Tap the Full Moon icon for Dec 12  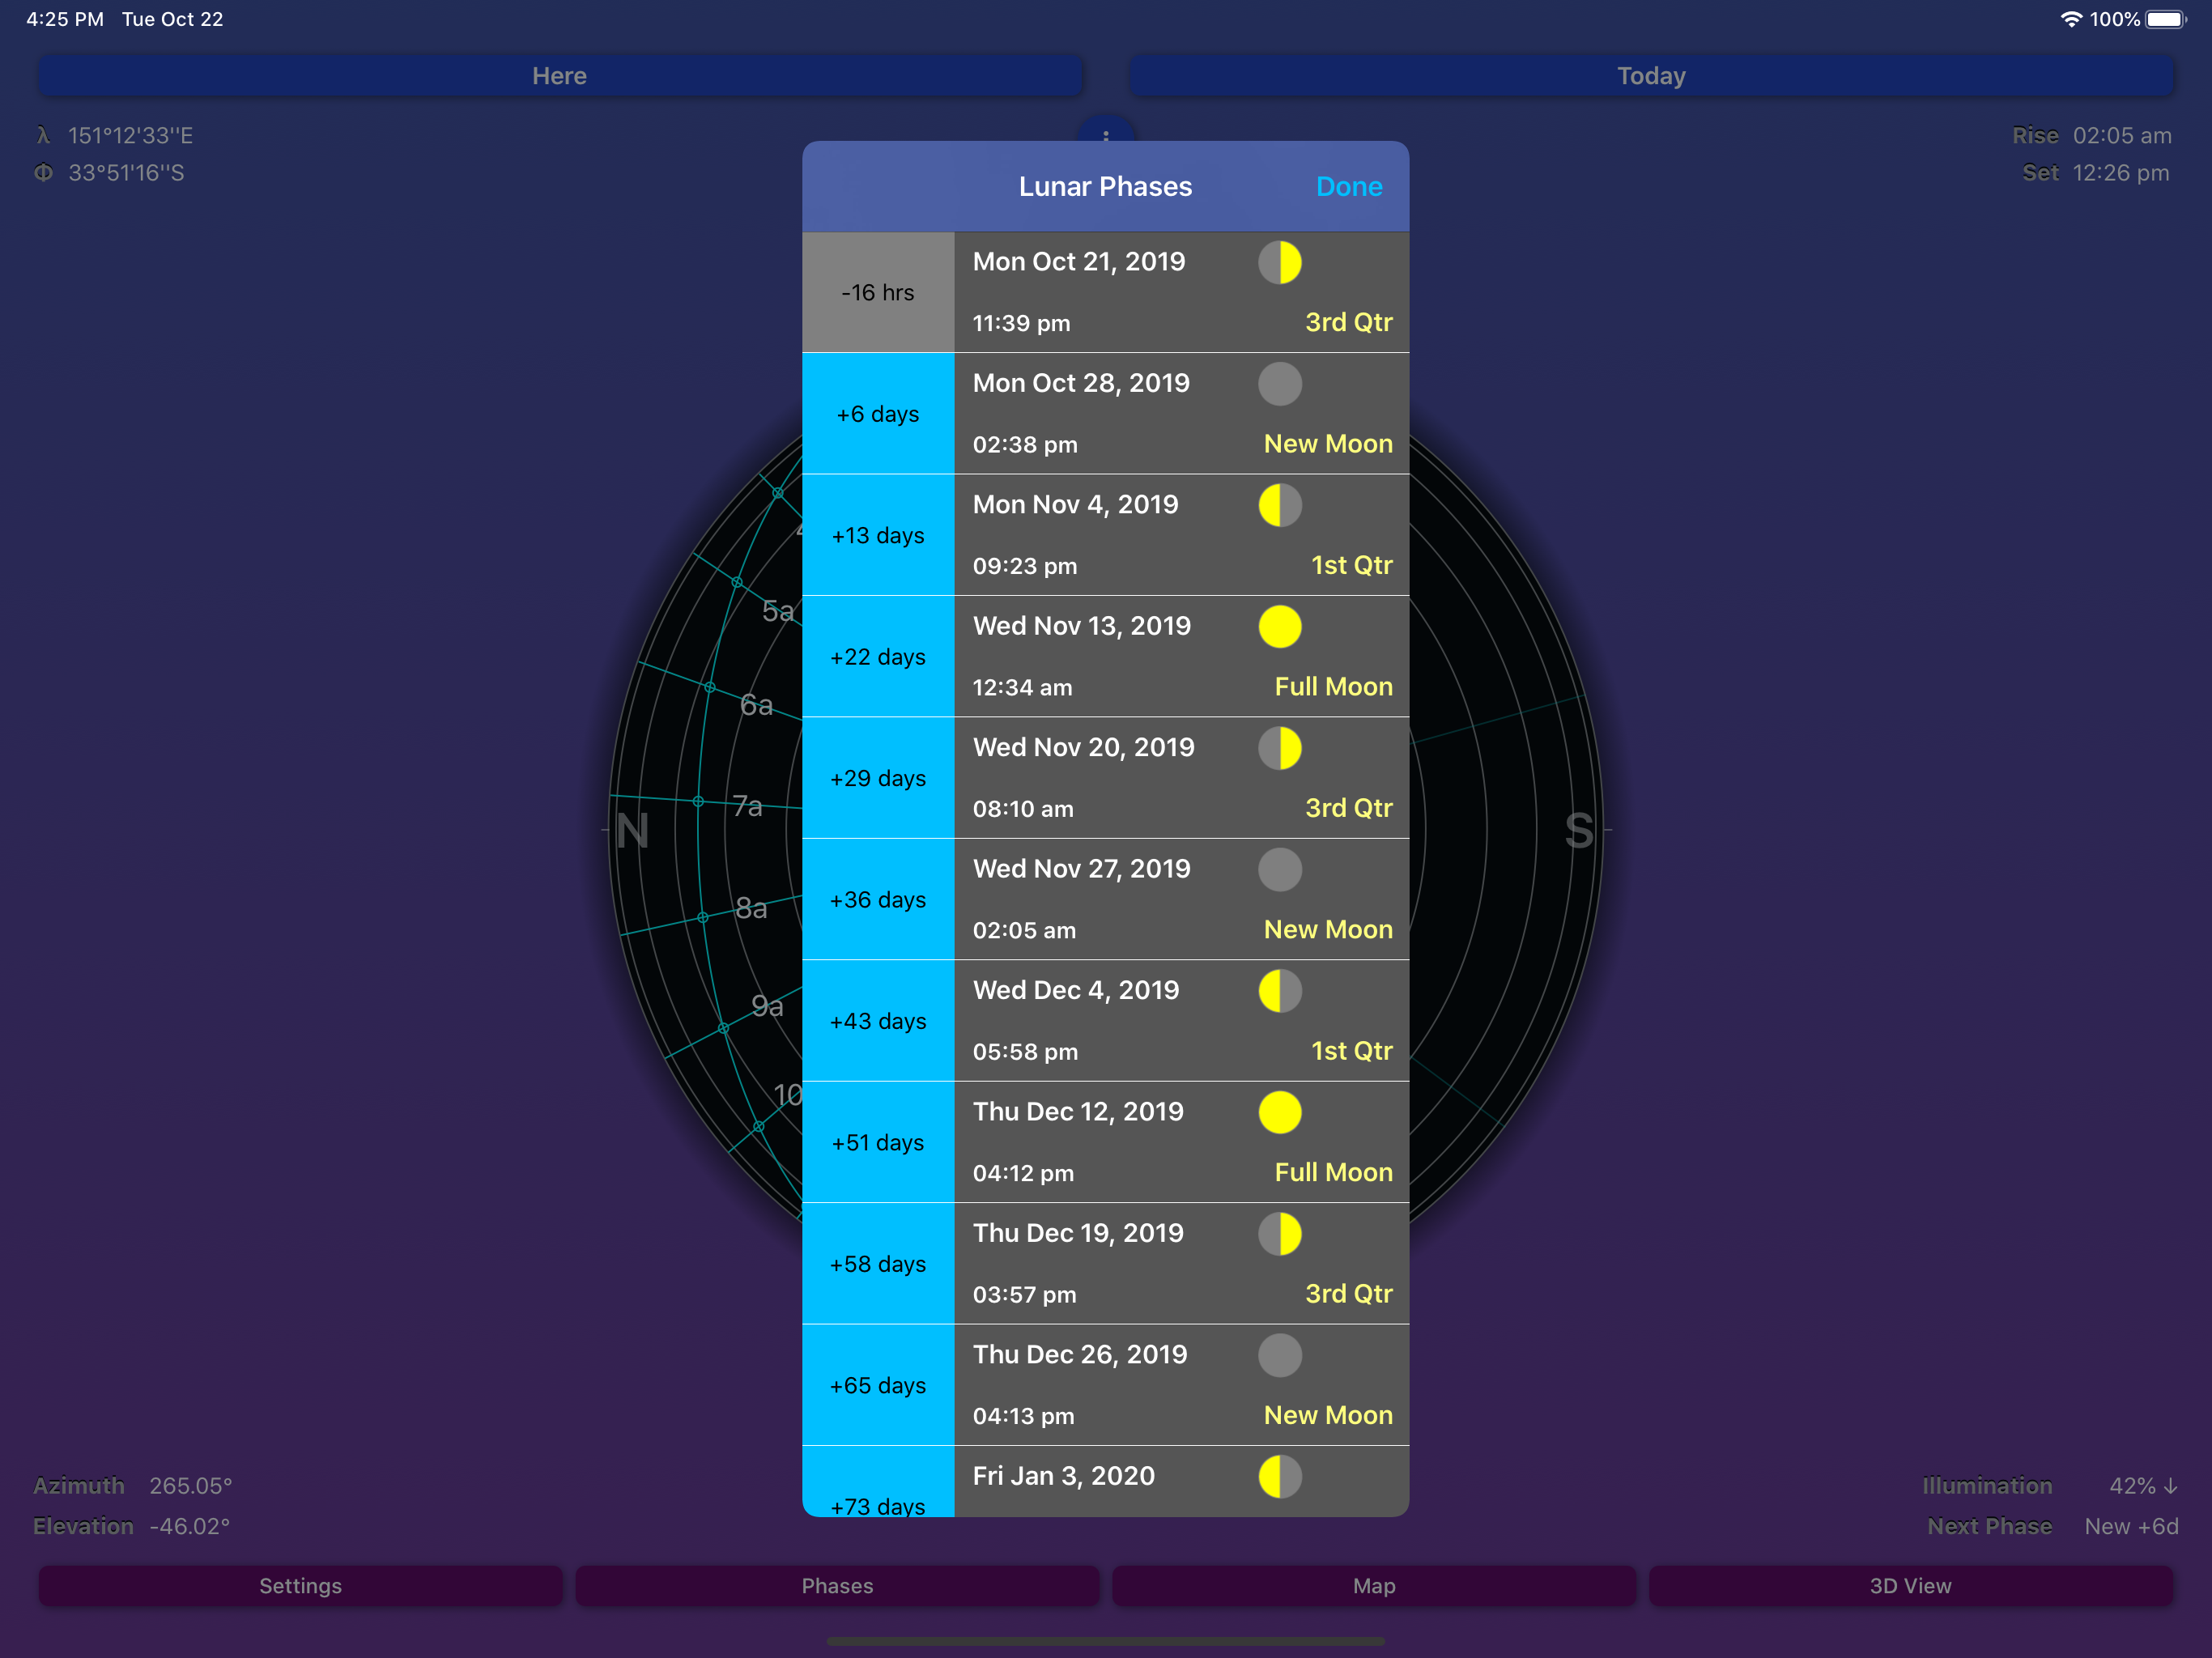coord(1281,1112)
